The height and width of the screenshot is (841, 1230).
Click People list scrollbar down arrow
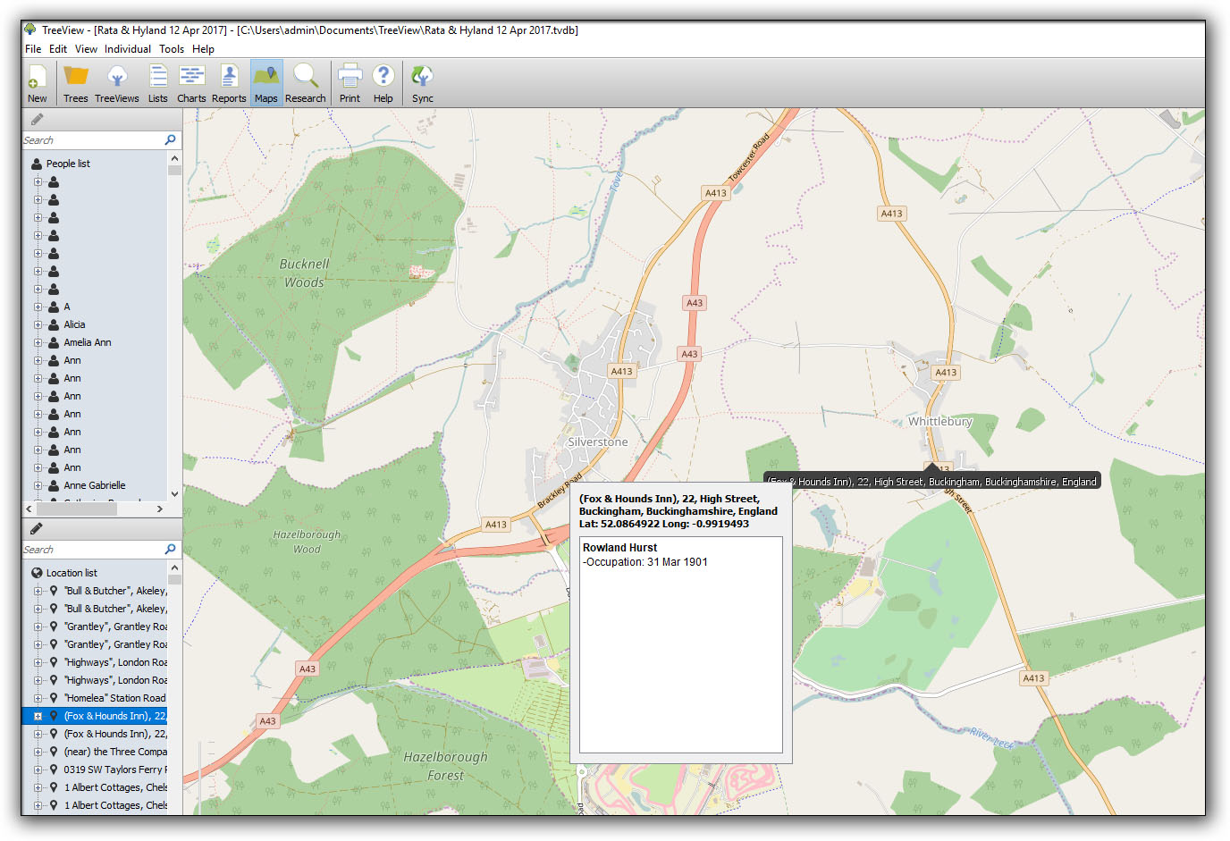coord(174,493)
